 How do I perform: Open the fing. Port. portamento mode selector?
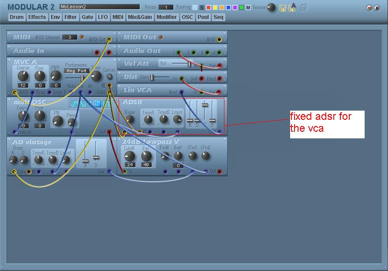pos(77,71)
